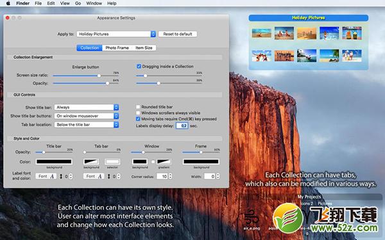Open Tab bar background color swatch
Viewport: 385px width, 240px height.
pyautogui.click(x=91, y=162)
